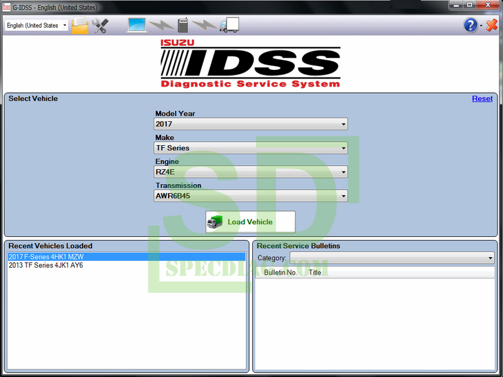Open the blue Help question mark icon
The height and width of the screenshot is (377, 503).
(470, 25)
